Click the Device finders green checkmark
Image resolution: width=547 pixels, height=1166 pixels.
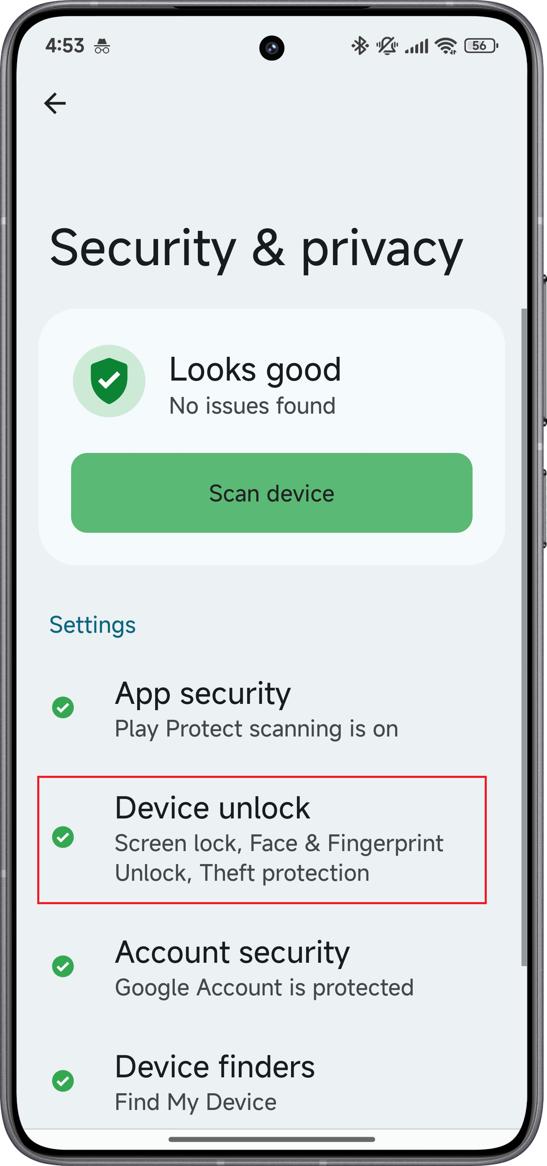tap(63, 1081)
